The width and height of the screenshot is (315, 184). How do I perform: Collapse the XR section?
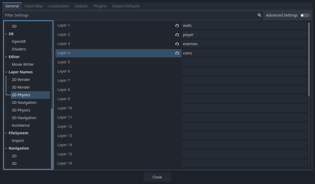click(6, 34)
